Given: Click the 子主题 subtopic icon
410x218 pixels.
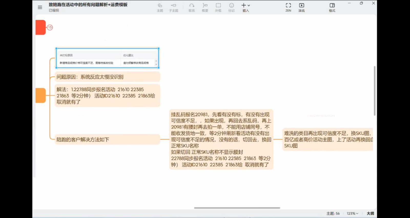Looking at the screenshot, I should [x=173, y=7].
